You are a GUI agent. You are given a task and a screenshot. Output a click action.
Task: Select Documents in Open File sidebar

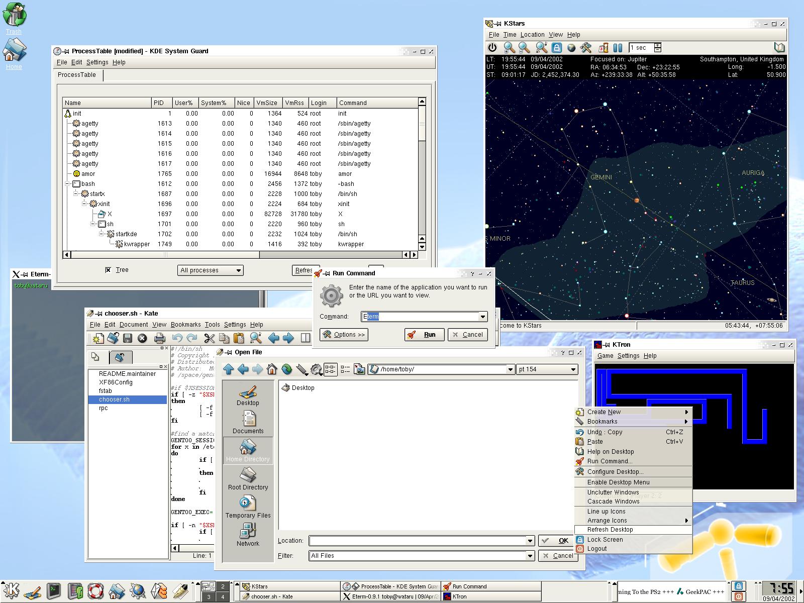point(248,422)
